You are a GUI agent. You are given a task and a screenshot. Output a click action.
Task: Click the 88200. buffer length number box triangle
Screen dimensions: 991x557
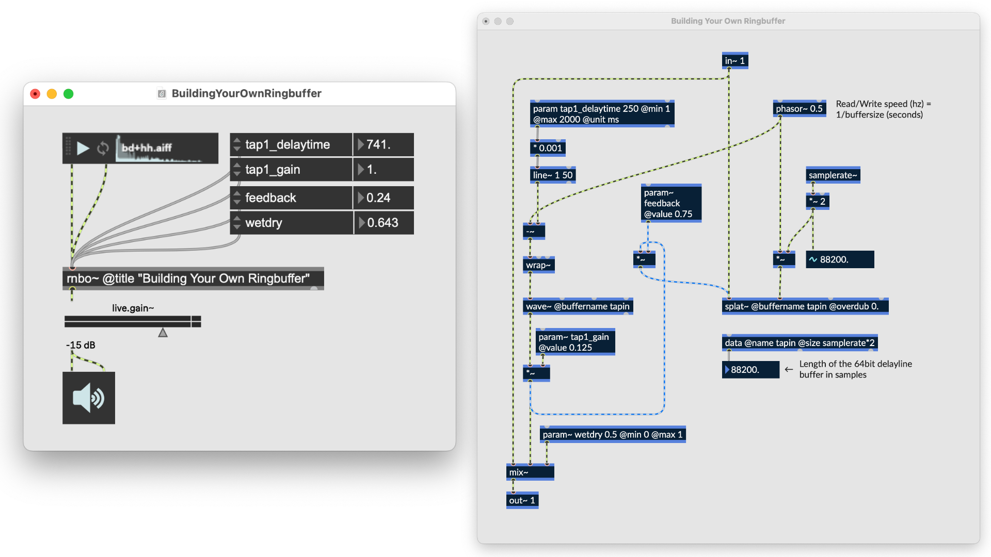[727, 370]
